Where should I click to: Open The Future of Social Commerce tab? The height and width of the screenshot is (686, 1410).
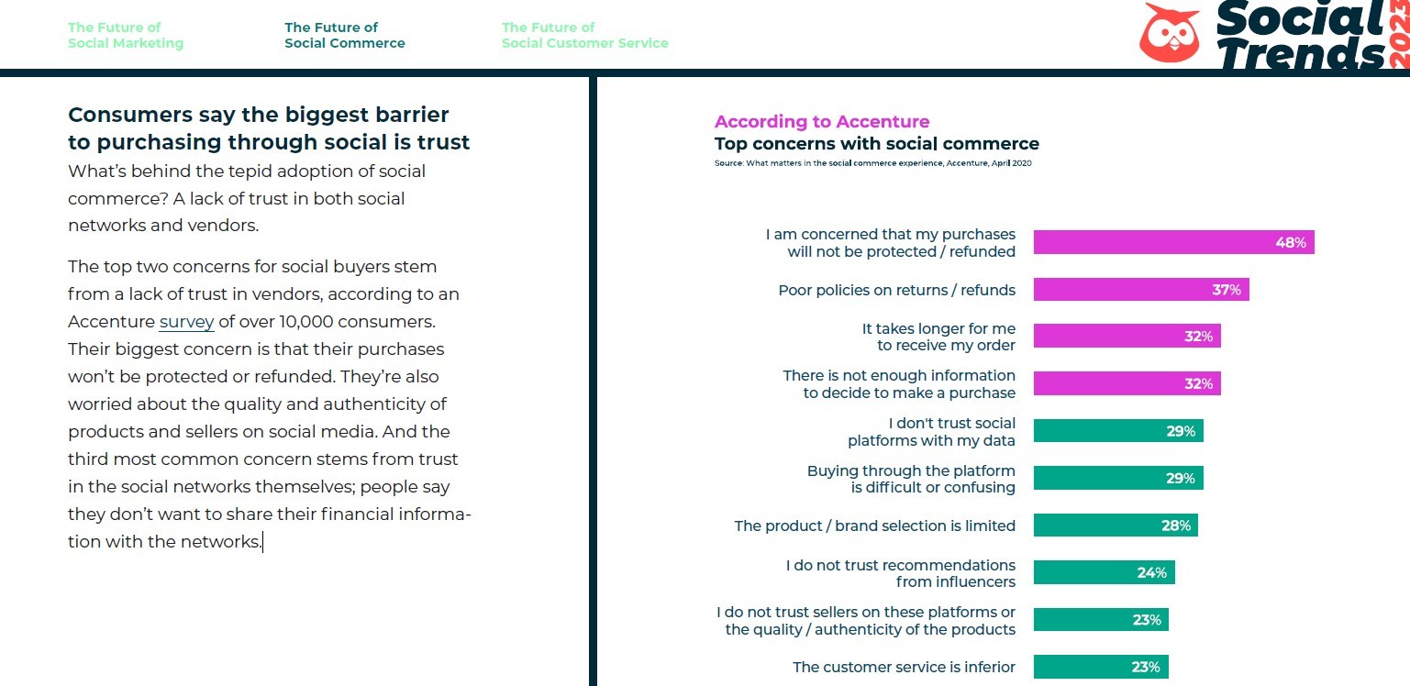click(344, 35)
